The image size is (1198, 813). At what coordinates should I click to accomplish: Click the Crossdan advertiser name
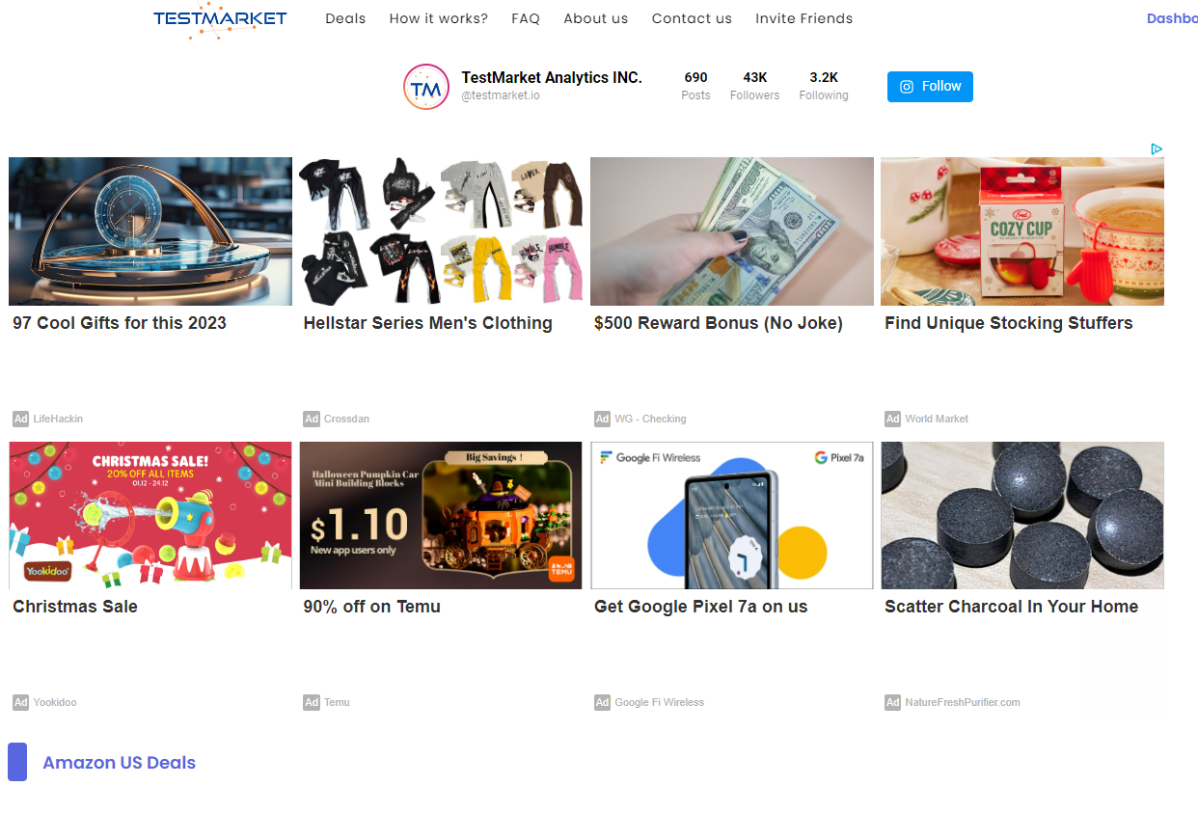[x=347, y=419]
